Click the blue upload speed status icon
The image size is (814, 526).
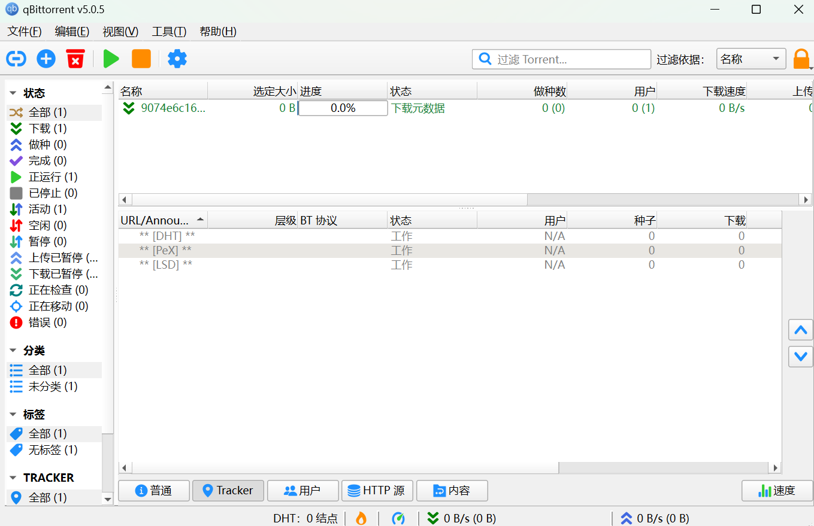627,518
